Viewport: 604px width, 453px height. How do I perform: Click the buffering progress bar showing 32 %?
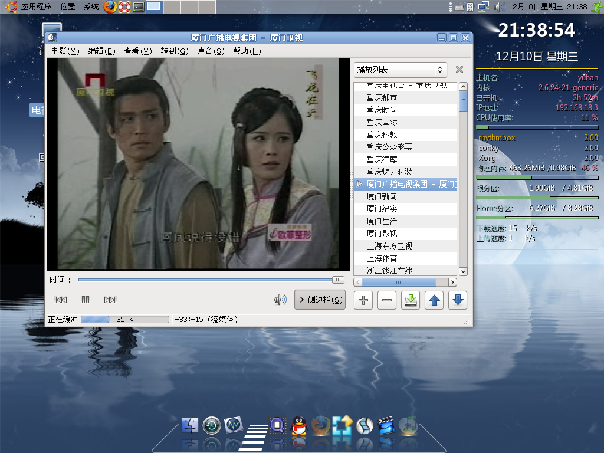coord(125,319)
